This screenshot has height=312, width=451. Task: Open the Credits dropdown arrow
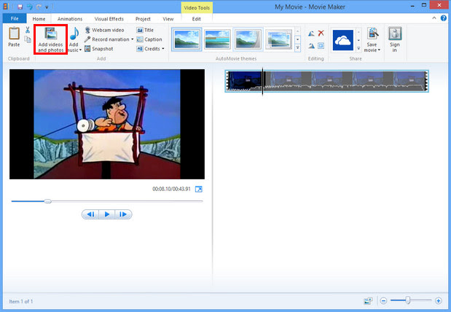(163, 49)
